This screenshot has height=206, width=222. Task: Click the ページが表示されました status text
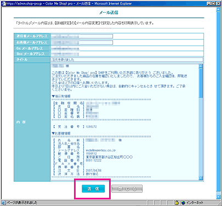pos(22,203)
